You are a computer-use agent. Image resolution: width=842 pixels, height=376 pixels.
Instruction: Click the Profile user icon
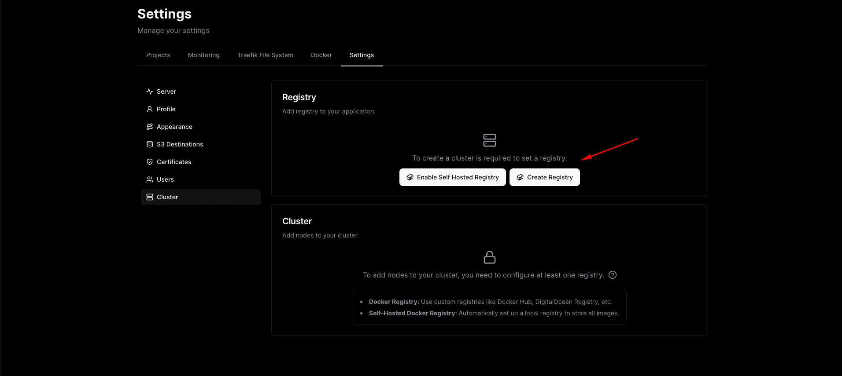tap(150, 109)
